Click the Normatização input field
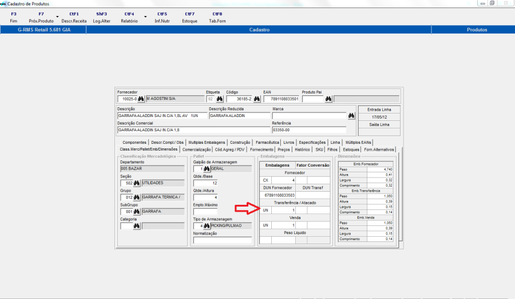 pyautogui.click(x=223, y=240)
